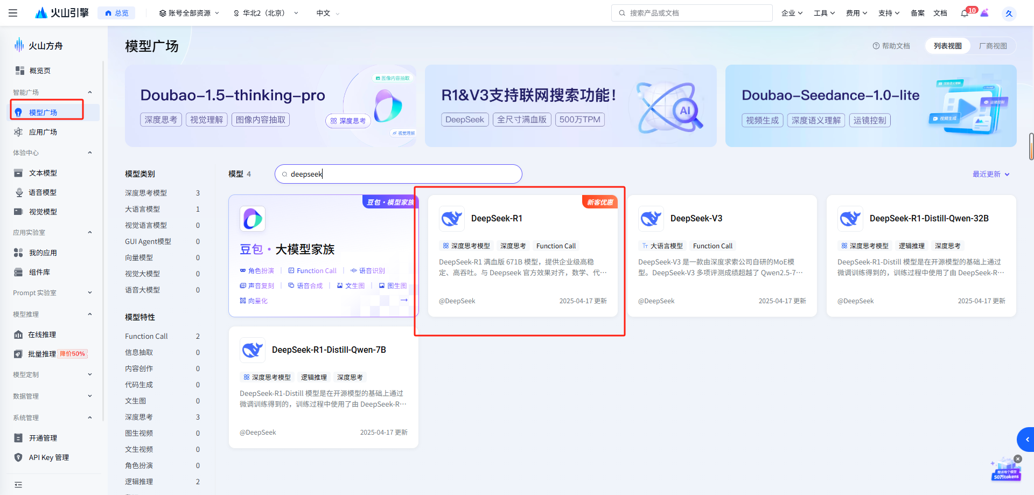Switch to 厂商视图
Image resolution: width=1034 pixels, height=495 pixels.
[993, 46]
